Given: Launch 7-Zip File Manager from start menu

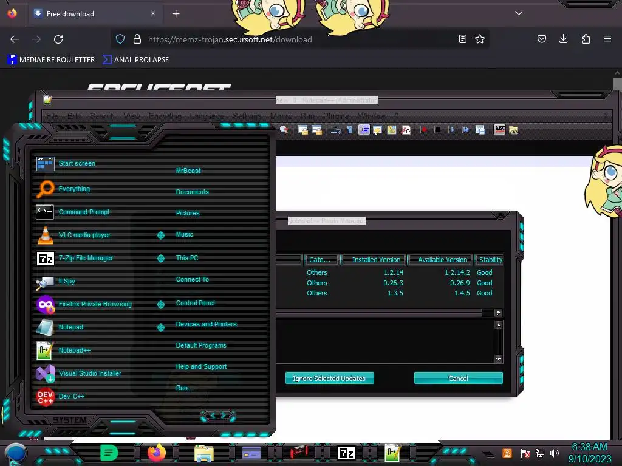Looking at the screenshot, I should 75,258.
